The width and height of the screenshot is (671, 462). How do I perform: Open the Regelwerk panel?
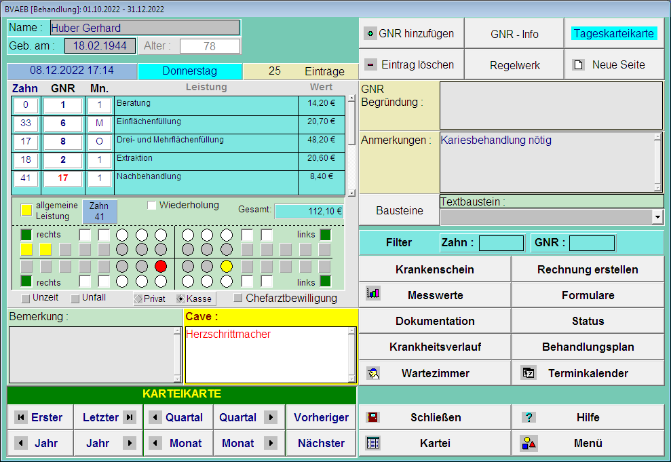[514, 65]
